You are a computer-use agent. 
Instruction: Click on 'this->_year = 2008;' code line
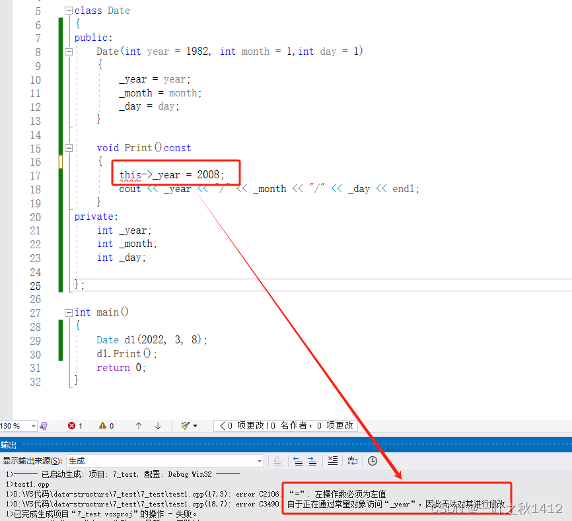(172, 175)
